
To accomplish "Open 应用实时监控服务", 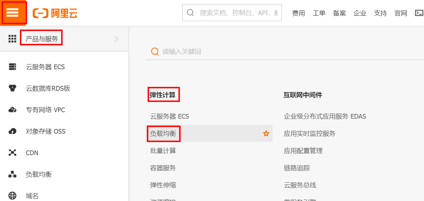I will [310, 133].
